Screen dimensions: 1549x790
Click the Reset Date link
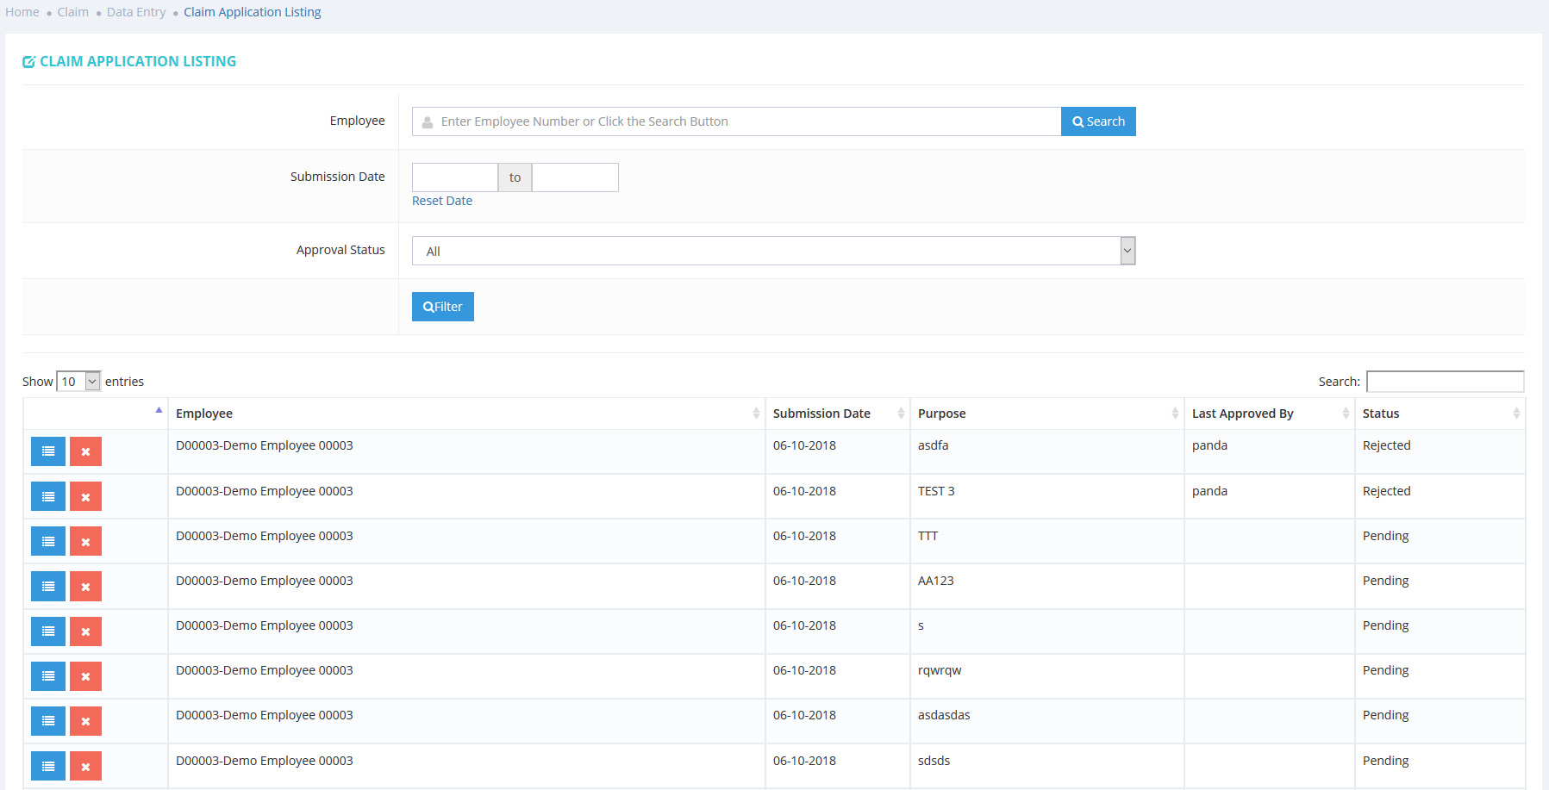[442, 201]
